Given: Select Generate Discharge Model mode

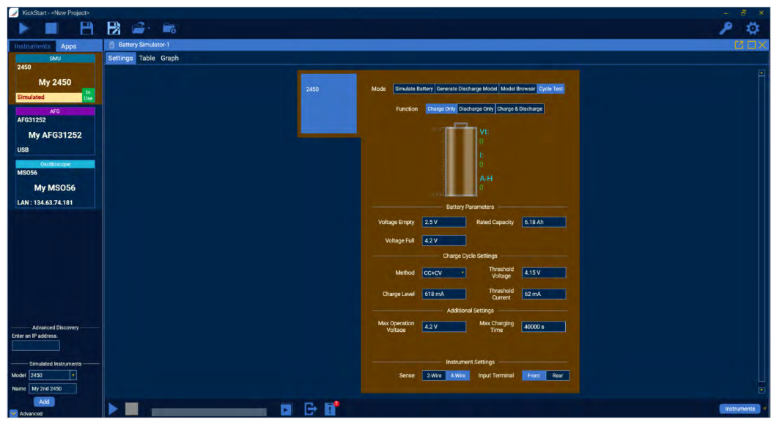Looking at the screenshot, I should coord(466,89).
